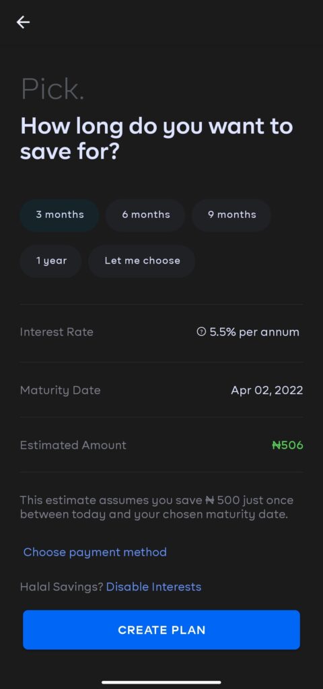Tap the home indicator bar at bottom
Viewport: 323px width, 689px height.
click(x=161, y=682)
